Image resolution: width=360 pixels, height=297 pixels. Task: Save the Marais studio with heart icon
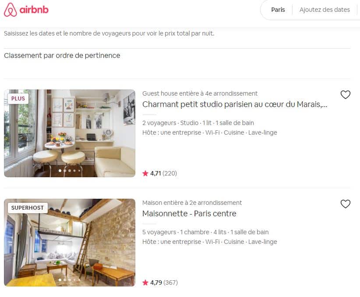coord(345,95)
